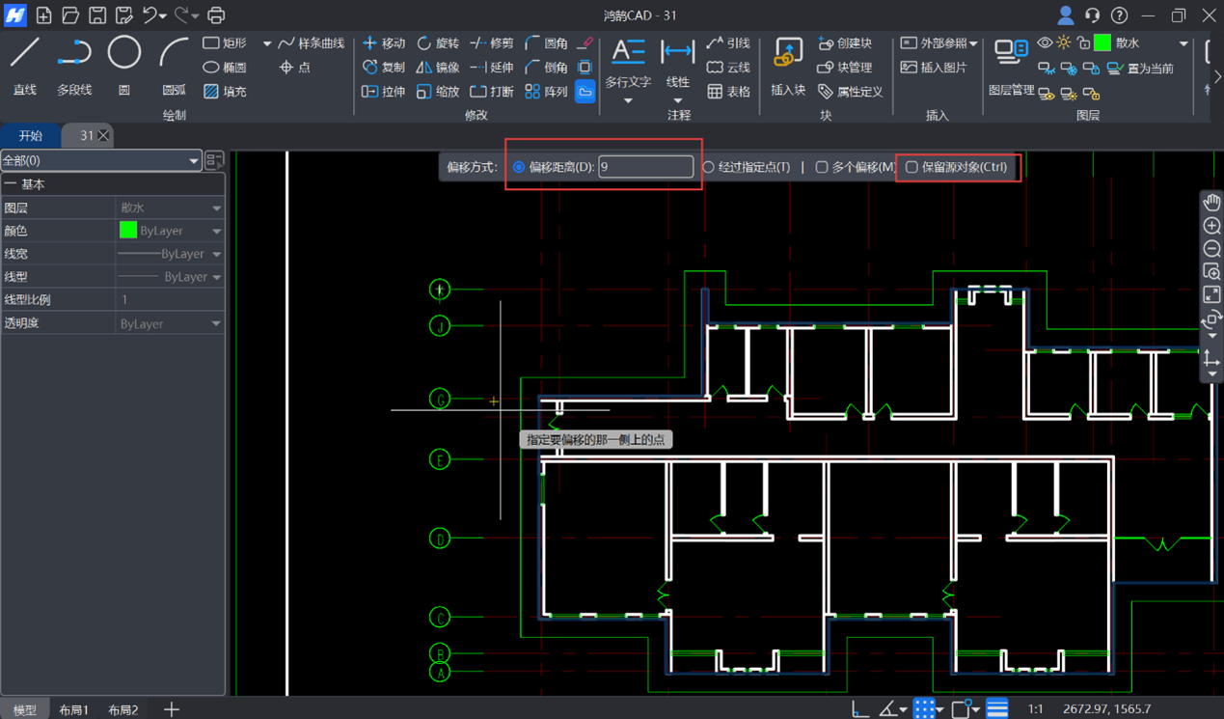
Task: Expand the 全部(0) selection dropdown
Action: pos(193,161)
